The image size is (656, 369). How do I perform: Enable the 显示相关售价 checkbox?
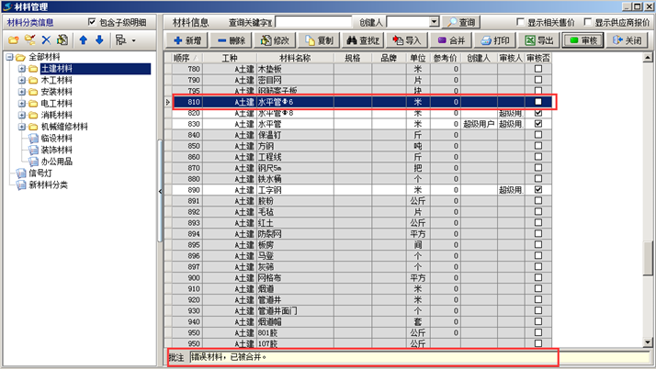pos(519,22)
